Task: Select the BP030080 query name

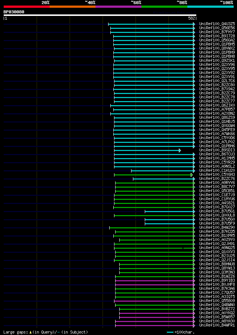Action: tap(14, 12)
